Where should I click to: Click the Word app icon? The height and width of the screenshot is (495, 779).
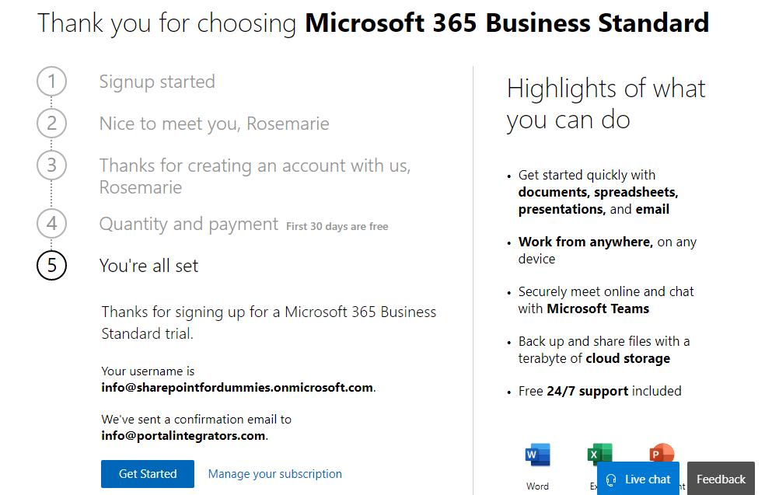537,455
